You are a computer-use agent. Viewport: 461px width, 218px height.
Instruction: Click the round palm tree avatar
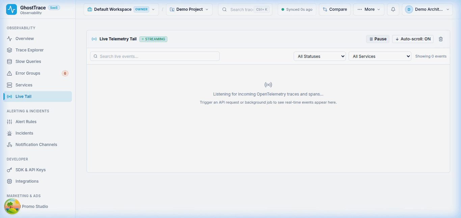coord(12,206)
